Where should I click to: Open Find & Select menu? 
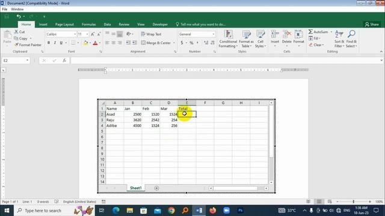point(351,38)
